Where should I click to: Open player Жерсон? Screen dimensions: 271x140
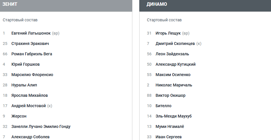pos(19,116)
